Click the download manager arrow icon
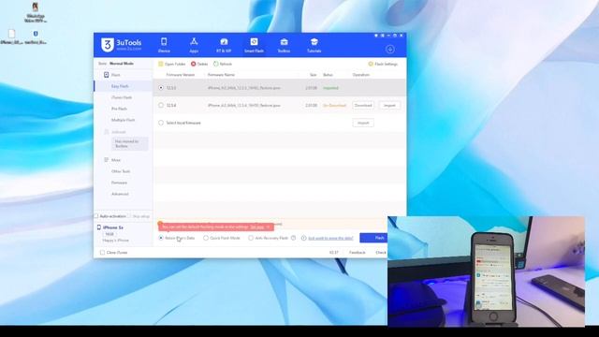This screenshot has width=599, height=337. tap(390, 50)
